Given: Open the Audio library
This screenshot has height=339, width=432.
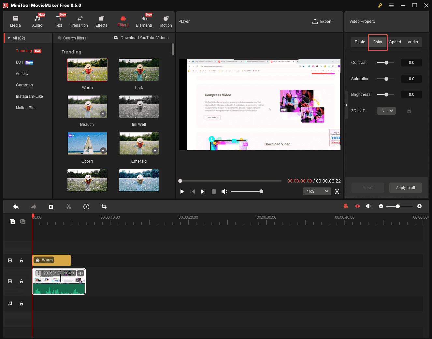Looking at the screenshot, I should 37,20.
